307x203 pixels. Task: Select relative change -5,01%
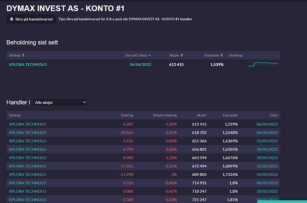point(171,133)
